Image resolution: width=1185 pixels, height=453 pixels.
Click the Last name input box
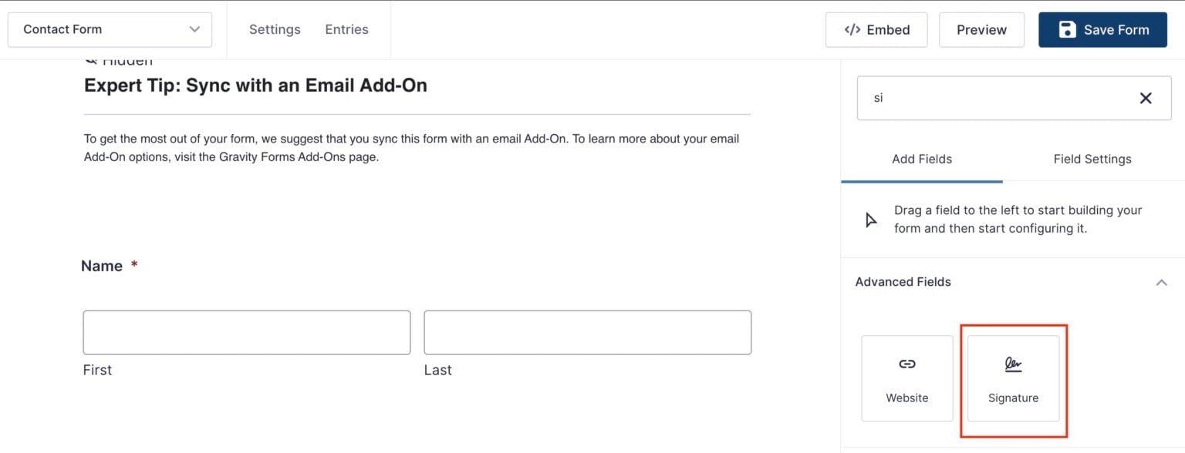(x=588, y=332)
